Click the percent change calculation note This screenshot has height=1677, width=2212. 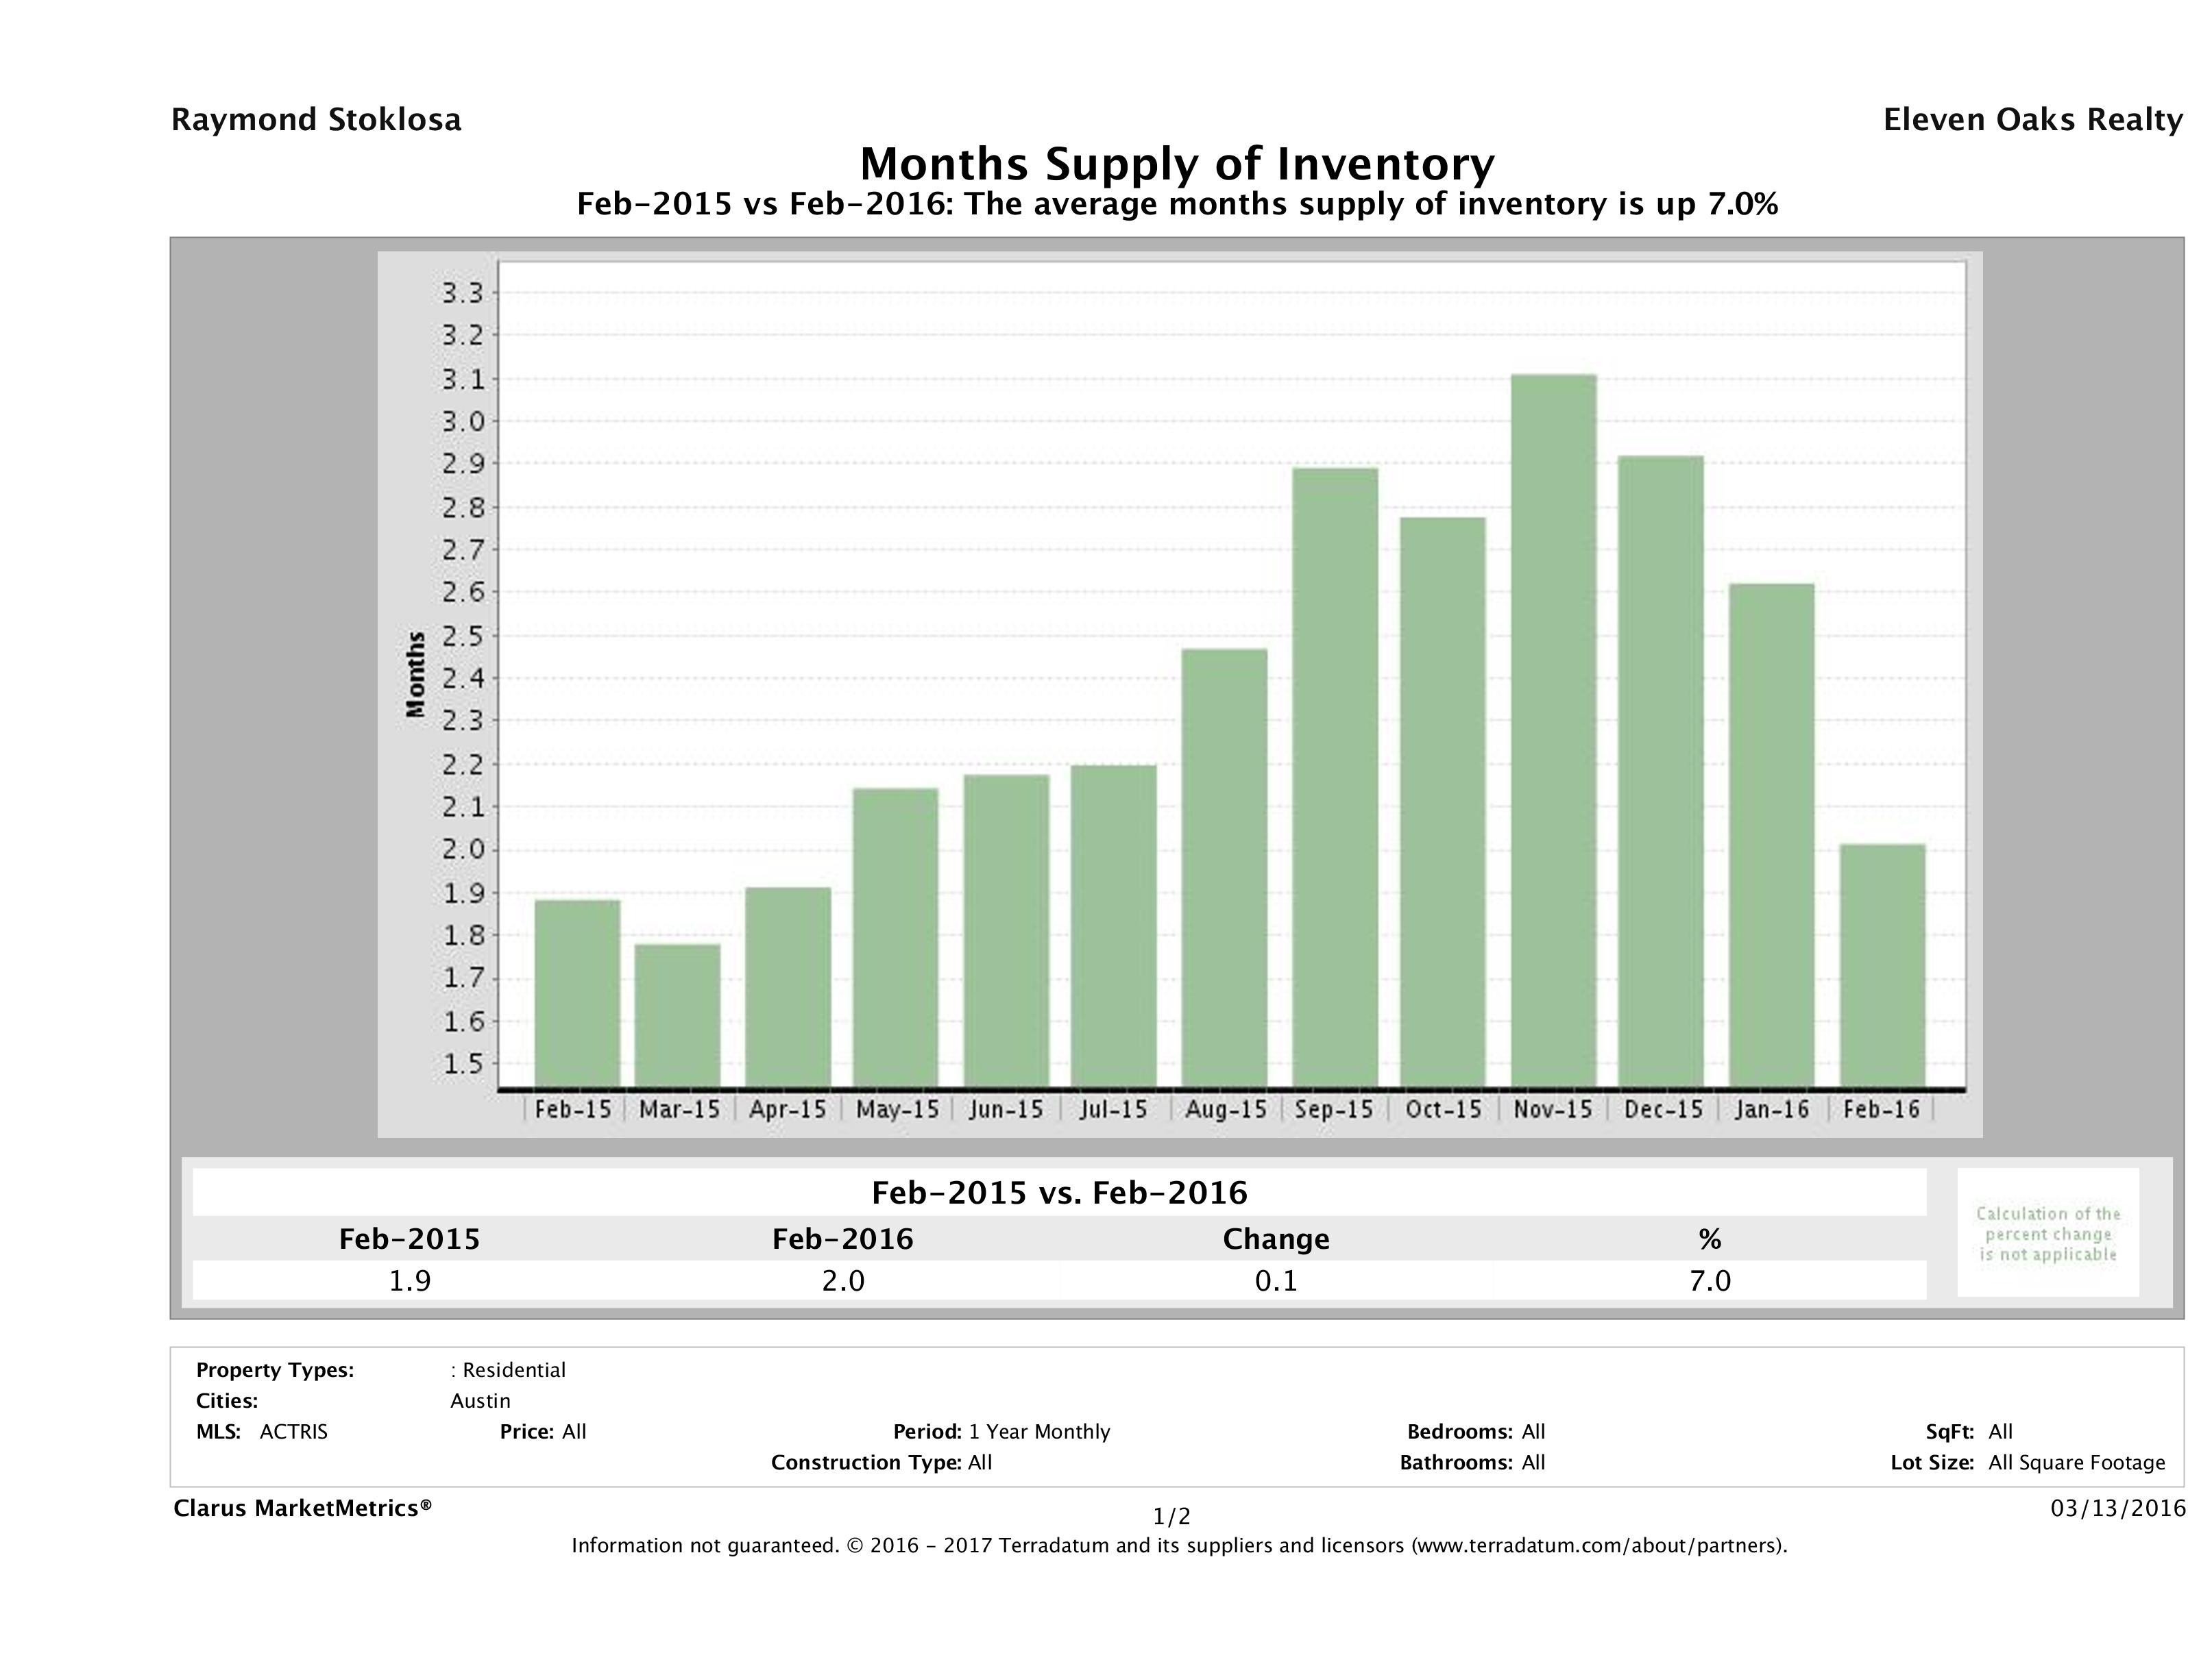2047,1233
